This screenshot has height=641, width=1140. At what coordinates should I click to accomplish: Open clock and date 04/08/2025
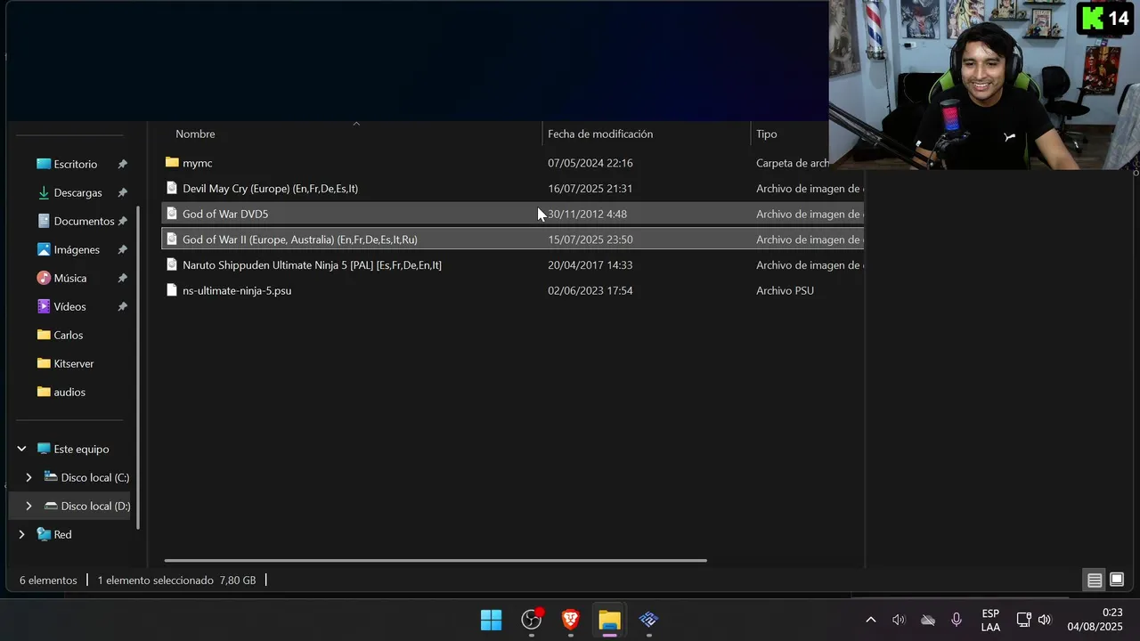tap(1095, 620)
